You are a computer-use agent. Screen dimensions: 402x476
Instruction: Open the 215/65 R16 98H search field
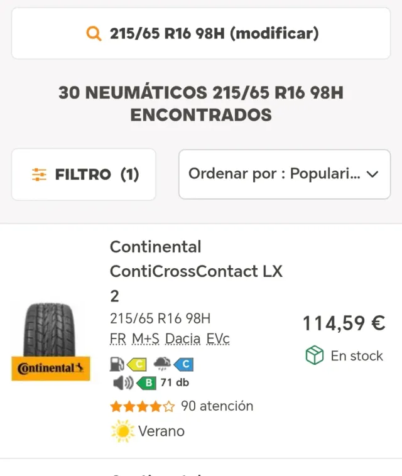[x=201, y=34]
